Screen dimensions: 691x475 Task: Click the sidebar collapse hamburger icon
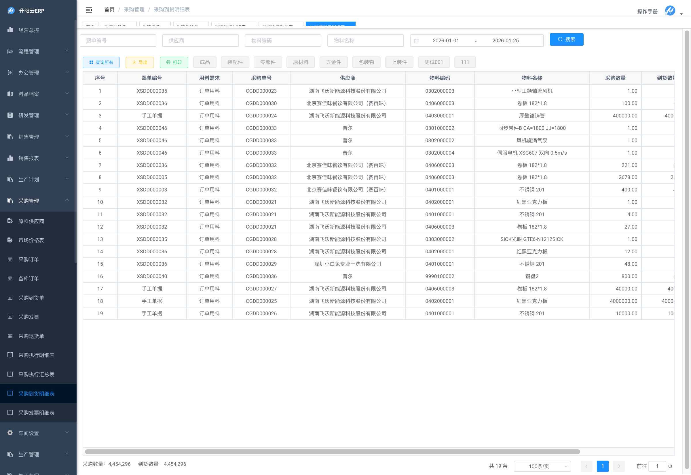click(89, 10)
